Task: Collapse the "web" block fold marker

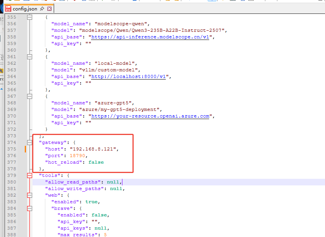Action: pos(30,195)
